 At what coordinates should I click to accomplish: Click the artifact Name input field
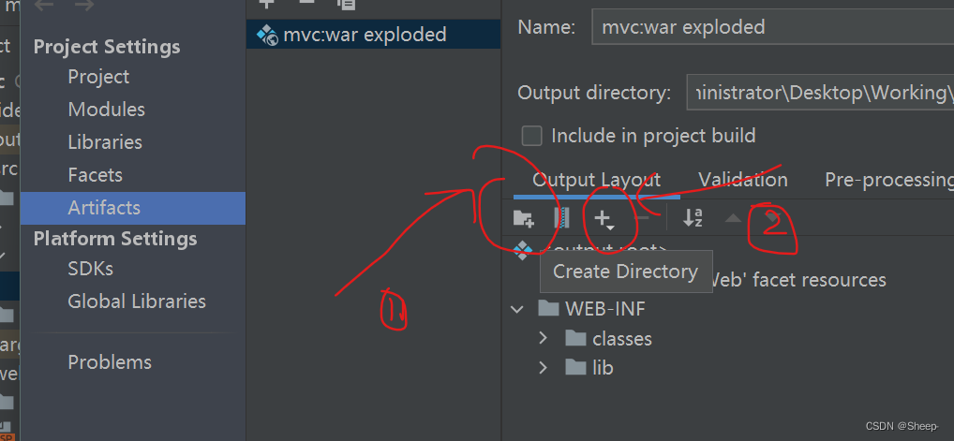[x=773, y=27]
